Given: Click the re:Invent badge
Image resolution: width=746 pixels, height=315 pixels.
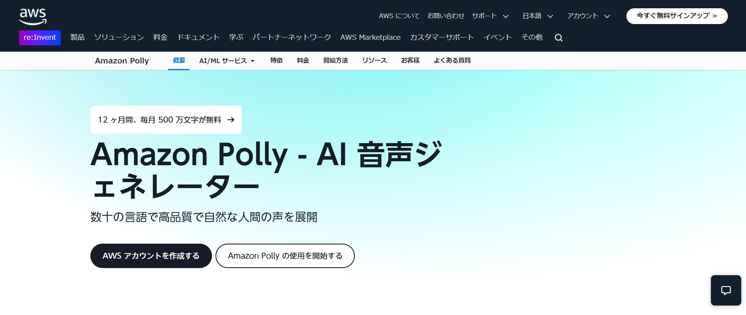Looking at the screenshot, I should (x=40, y=37).
